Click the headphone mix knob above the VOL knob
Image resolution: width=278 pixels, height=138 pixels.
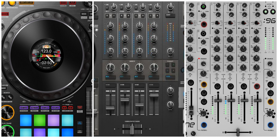170,90
